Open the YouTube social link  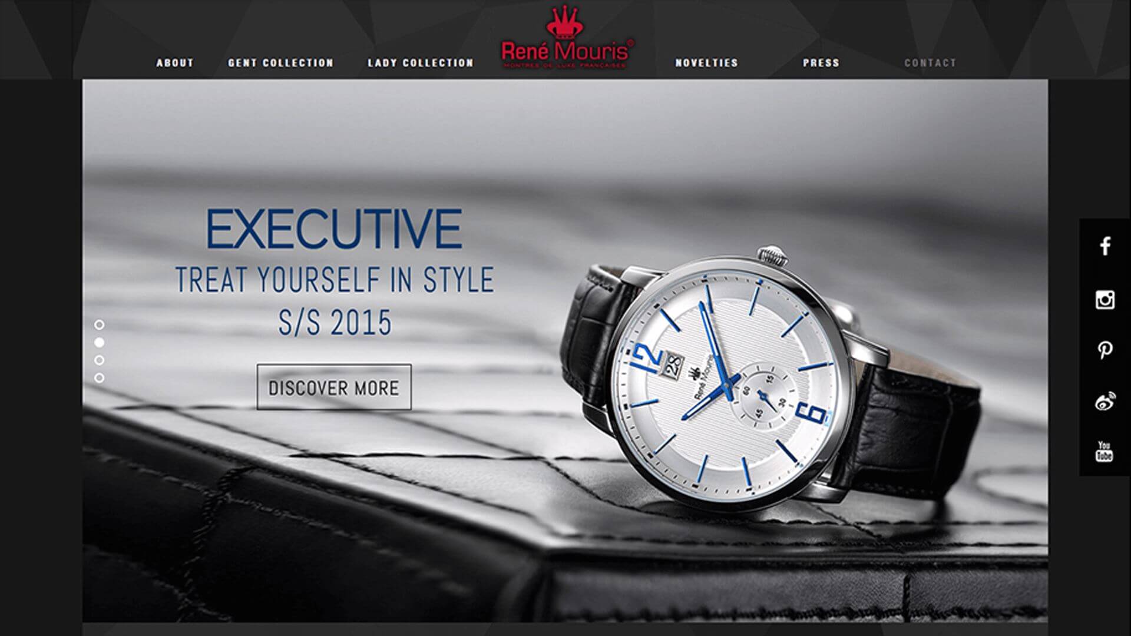click(1104, 452)
